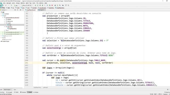Click line number 101 in the gutter
Viewport: 170px width, 95px height.
[27, 63]
